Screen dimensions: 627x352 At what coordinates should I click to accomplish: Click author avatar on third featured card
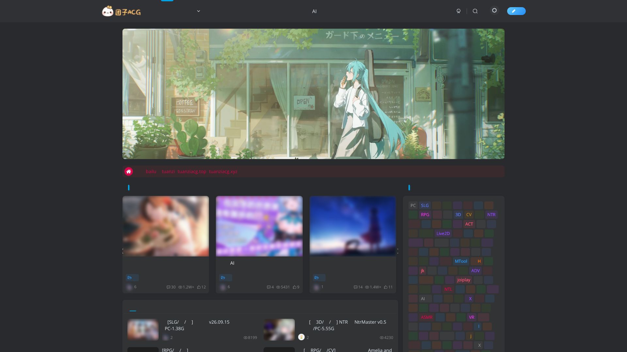coord(316,287)
